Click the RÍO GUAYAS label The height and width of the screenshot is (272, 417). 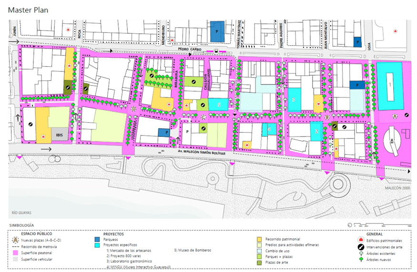pos(22,212)
